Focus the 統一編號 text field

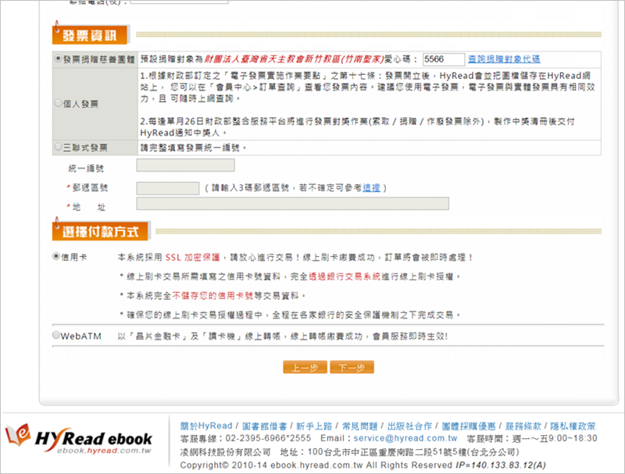click(185, 165)
